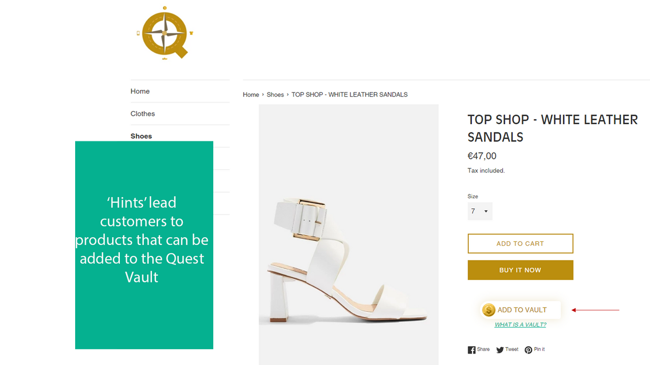Image resolution: width=650 pixels, height=365 pixels.
Task: Click the white sandal product image
Action: coord(348,234)
